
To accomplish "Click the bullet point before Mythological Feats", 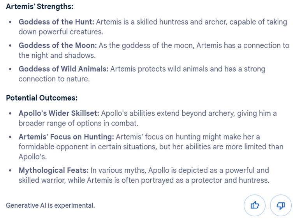I will [x=11, y=170].
